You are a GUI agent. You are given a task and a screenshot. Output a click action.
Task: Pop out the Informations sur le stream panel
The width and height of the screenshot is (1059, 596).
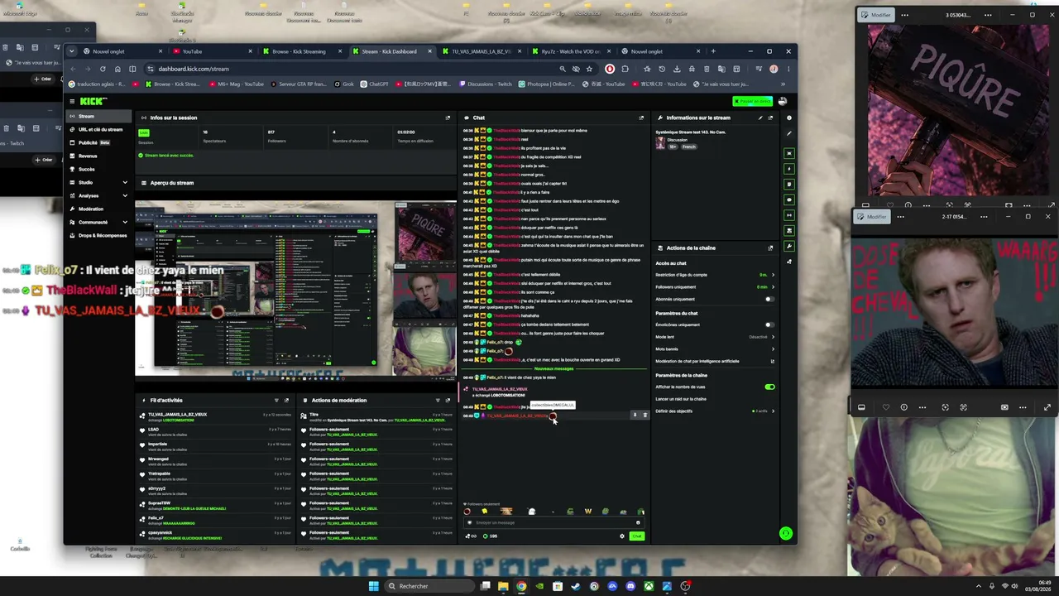click(x=770, y=118)
